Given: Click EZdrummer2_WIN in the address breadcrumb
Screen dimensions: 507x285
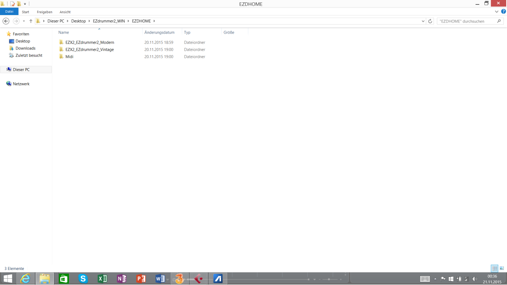Looking at the screenshot, I should point(109,21).
